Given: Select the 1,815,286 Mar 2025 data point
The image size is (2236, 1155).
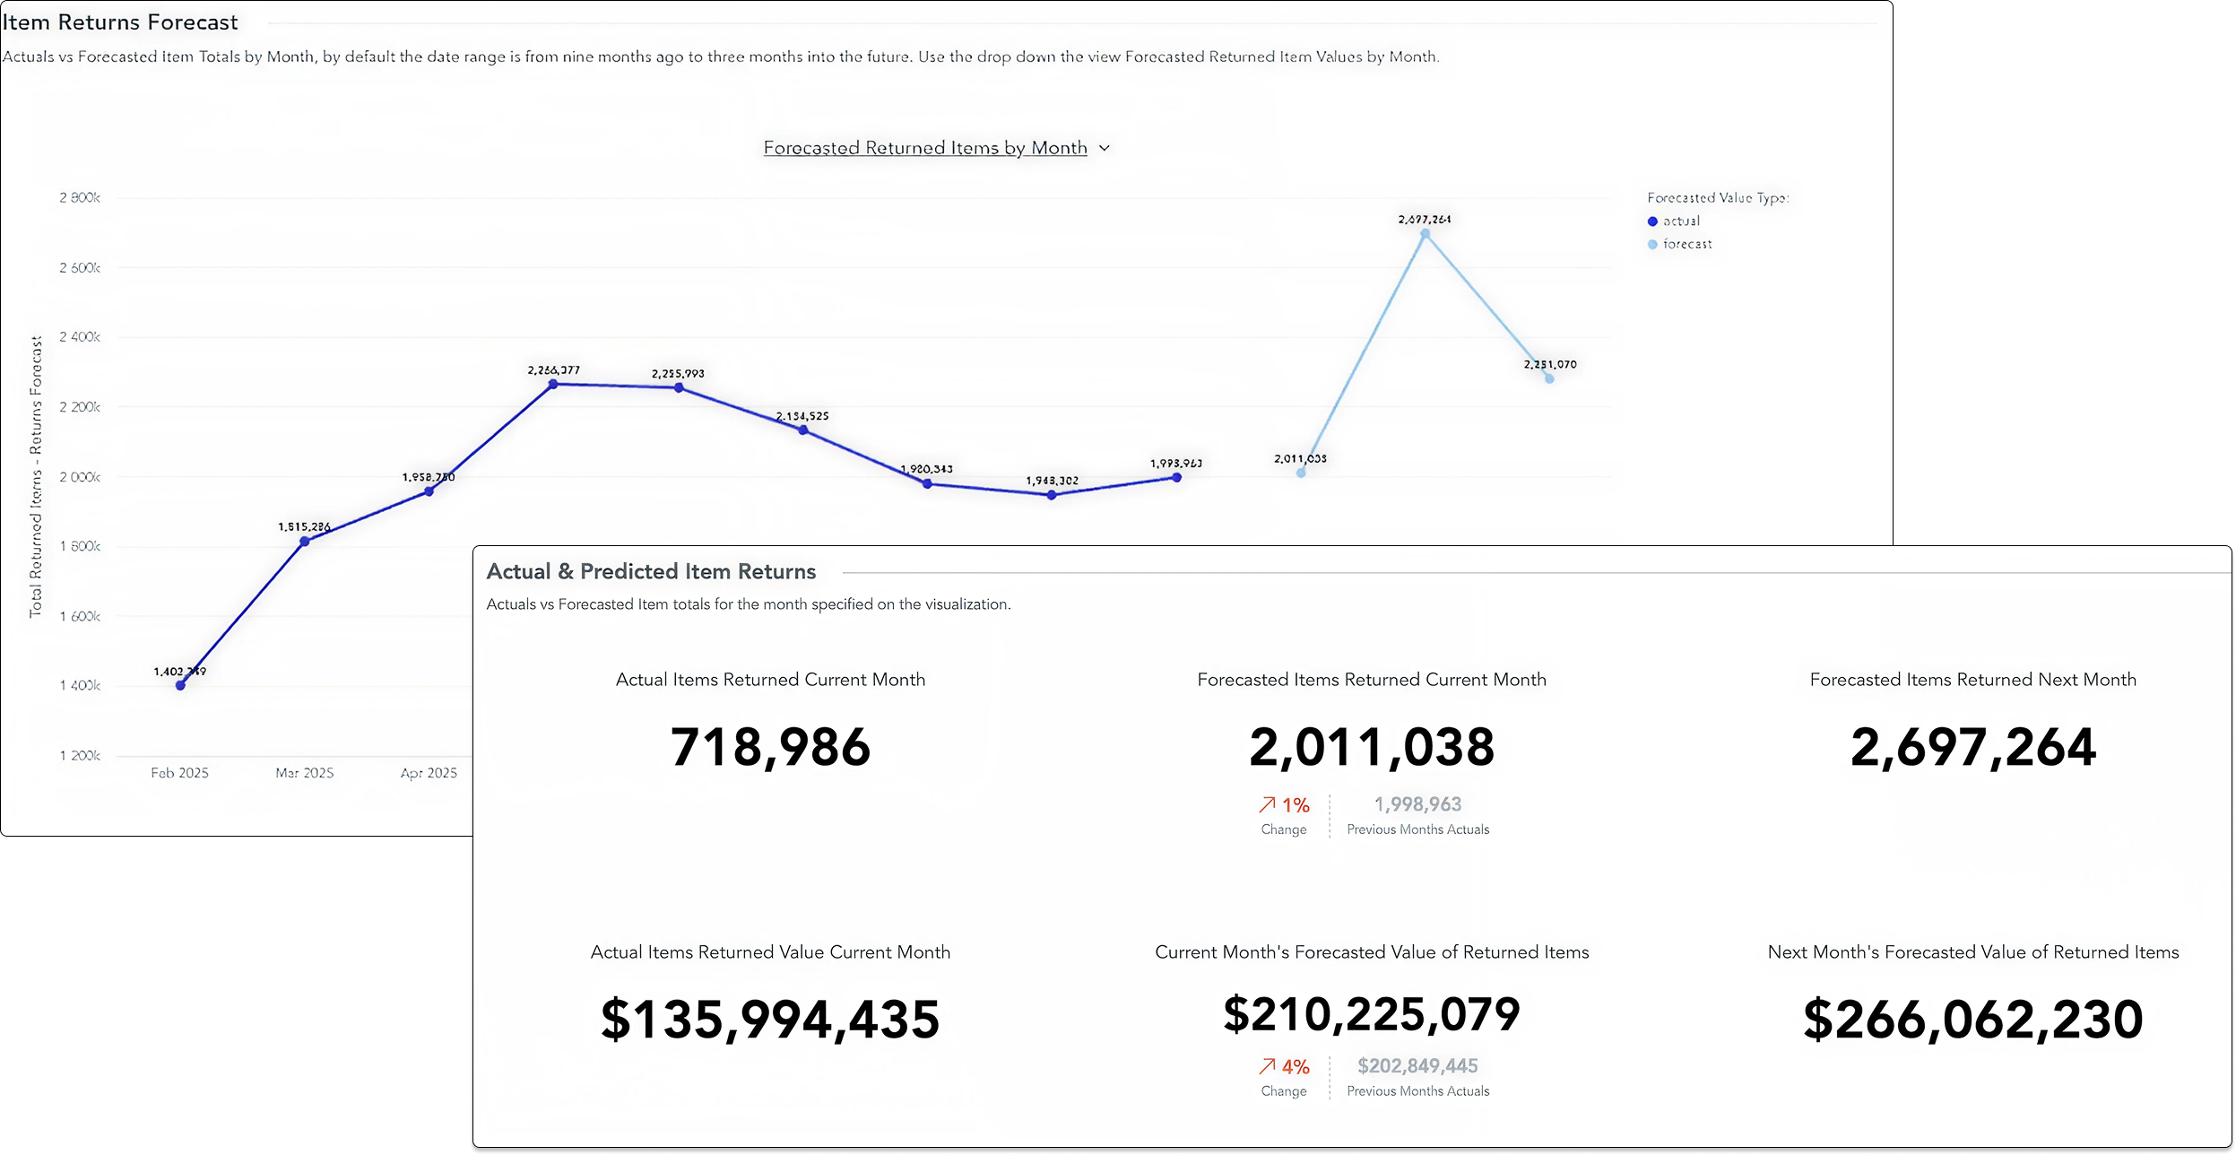Looking at the screenshot, I should (x=305, y=541).
